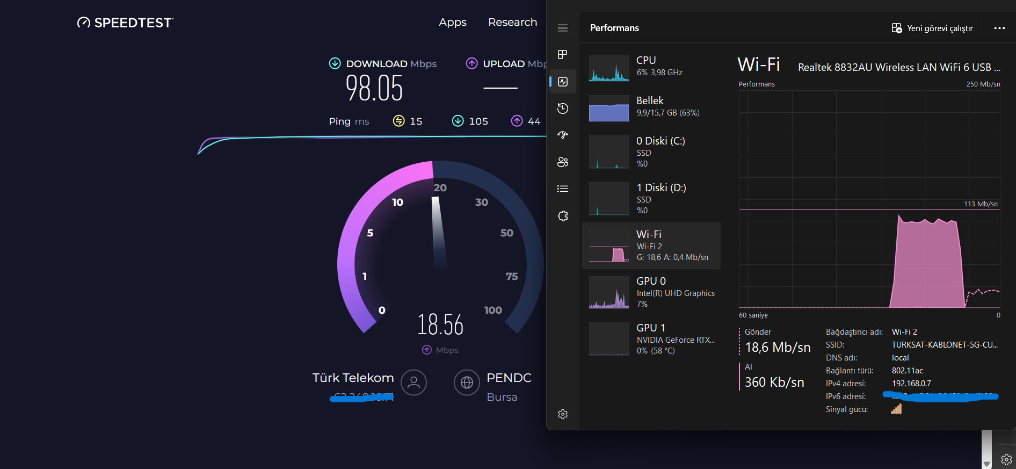Image resolution: width=1016 pixels, height=469 pixels.
Task: Click Yeni görevi çalıştır button
Action: point(932,28)
